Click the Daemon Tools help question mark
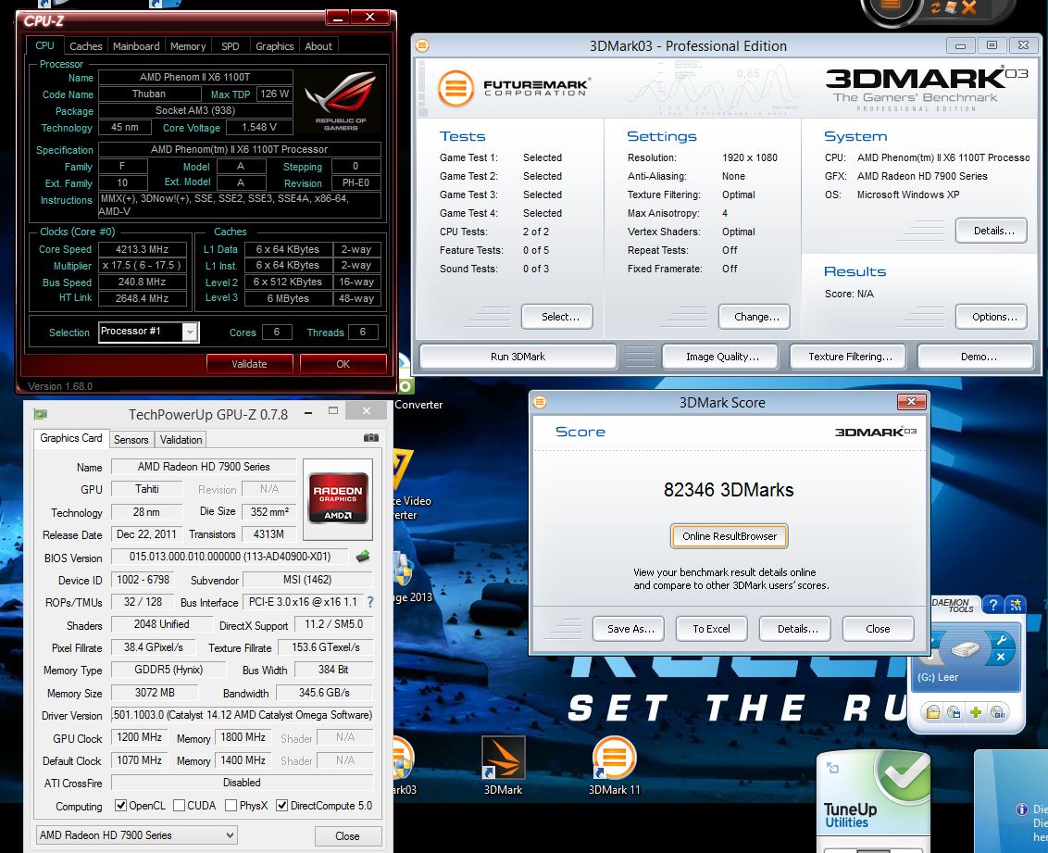The width and height of the screenshot is (1048, 853). pos(993,605)
